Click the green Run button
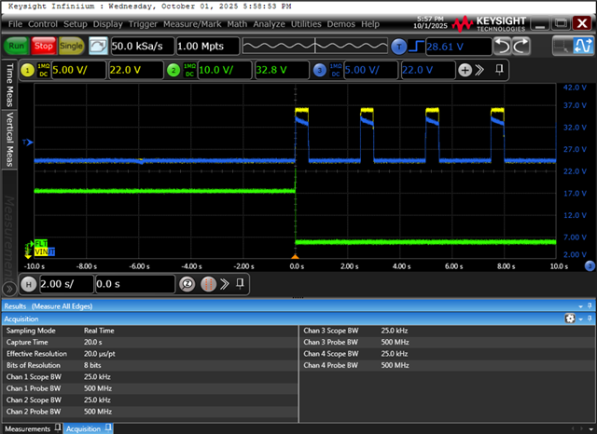The width and height of the screenshot is (597, 434). point(17,46)
